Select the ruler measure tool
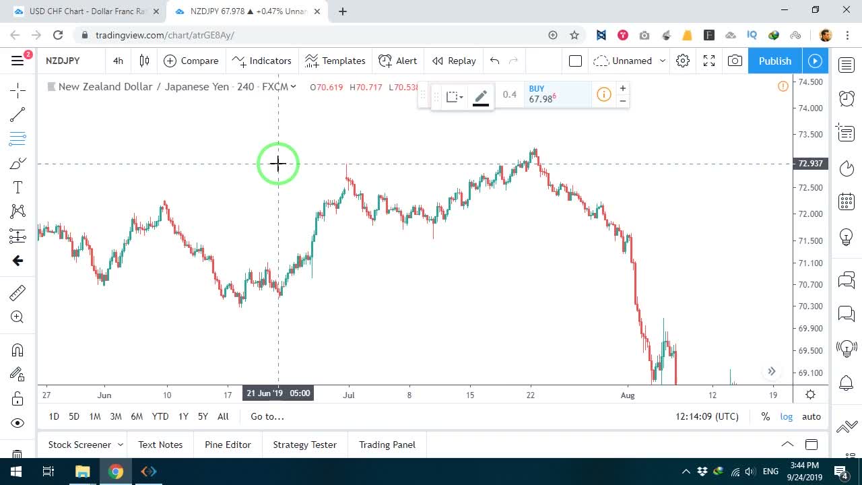 click(x=18, y=292)
